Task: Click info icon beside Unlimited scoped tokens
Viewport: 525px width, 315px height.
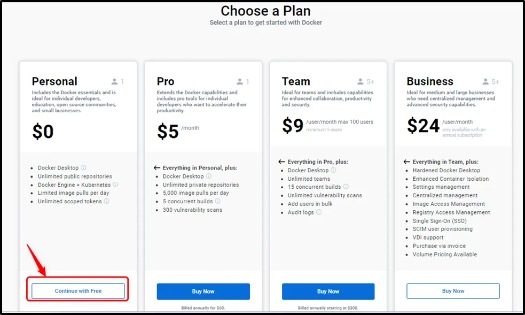Action: (106, 202)
